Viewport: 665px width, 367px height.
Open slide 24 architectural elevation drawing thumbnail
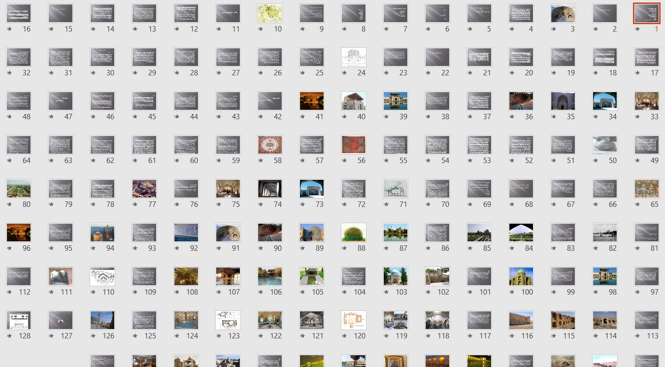(x=354, y=57)
